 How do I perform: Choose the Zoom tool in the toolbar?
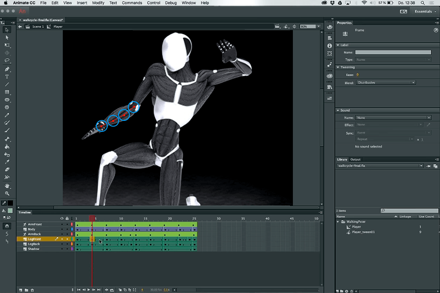[7, 194]
